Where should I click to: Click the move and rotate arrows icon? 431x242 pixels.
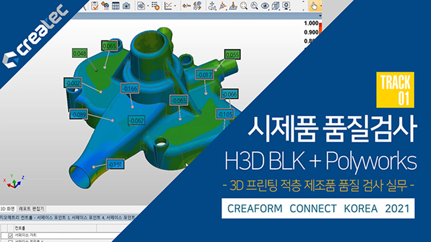click(212, 6)
